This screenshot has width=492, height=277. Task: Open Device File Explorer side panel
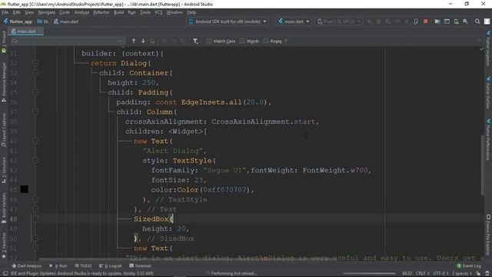(x=488, y=235)
